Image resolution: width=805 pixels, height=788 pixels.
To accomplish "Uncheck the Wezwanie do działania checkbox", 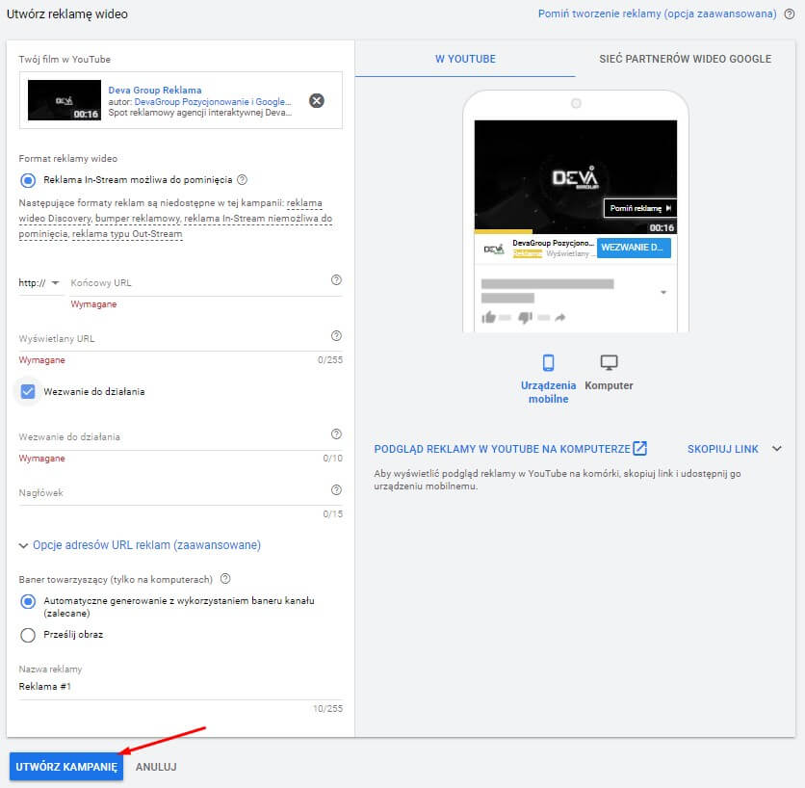I will click(28, 392).
